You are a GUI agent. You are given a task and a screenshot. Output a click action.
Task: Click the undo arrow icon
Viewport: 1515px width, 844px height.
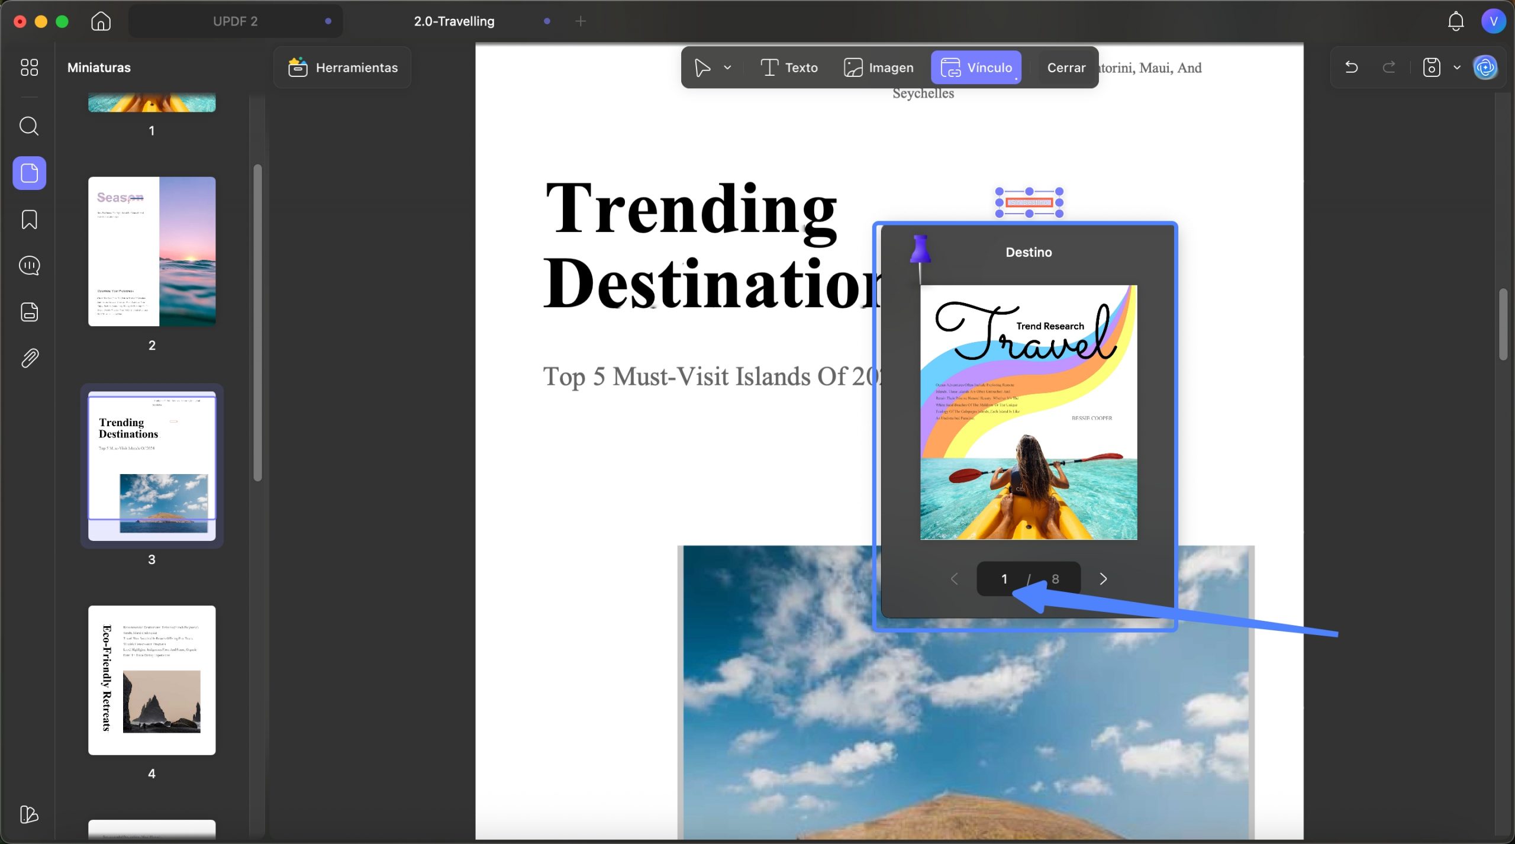1352,67
